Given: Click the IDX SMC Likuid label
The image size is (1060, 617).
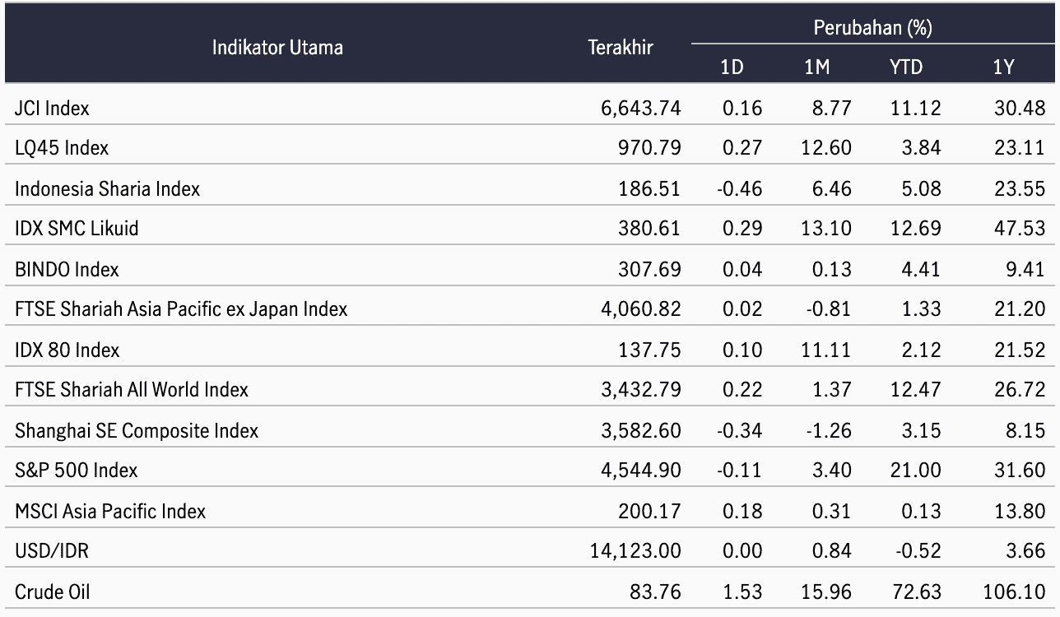Looking at the screenshot, I should [77, 229].
